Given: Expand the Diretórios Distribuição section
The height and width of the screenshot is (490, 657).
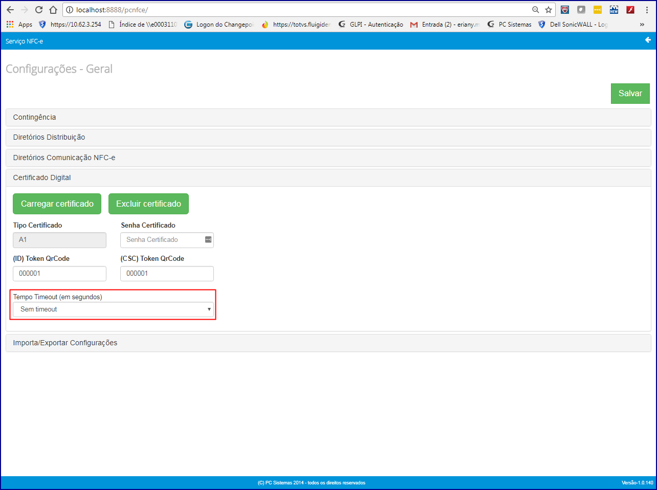Looking at the screenshot, I should click(x=328, y=137).
